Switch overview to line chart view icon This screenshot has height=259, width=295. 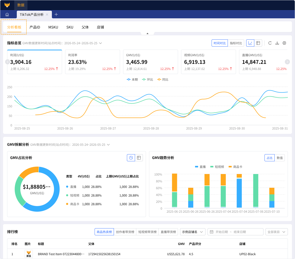pos(250,43)
